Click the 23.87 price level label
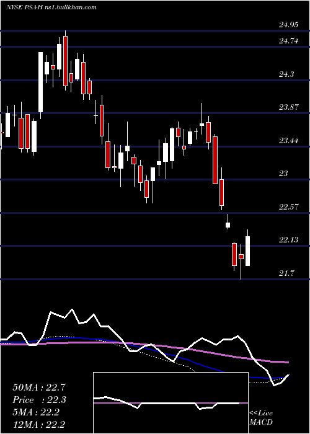The height and width of the screenshot is (434, 310). click(x=288, y=107)
